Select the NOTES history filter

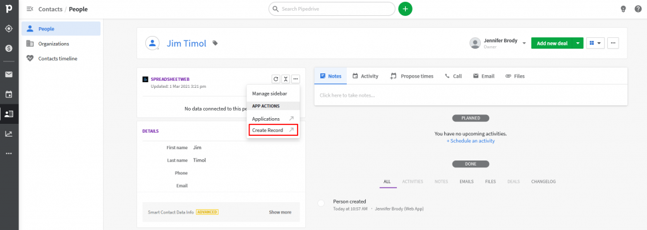tap(441, 182)
